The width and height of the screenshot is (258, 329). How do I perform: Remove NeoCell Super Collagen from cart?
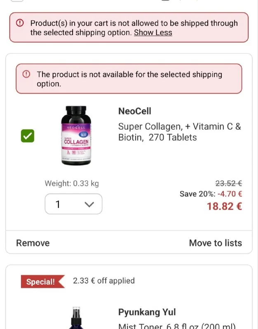[x=33, y=243]
